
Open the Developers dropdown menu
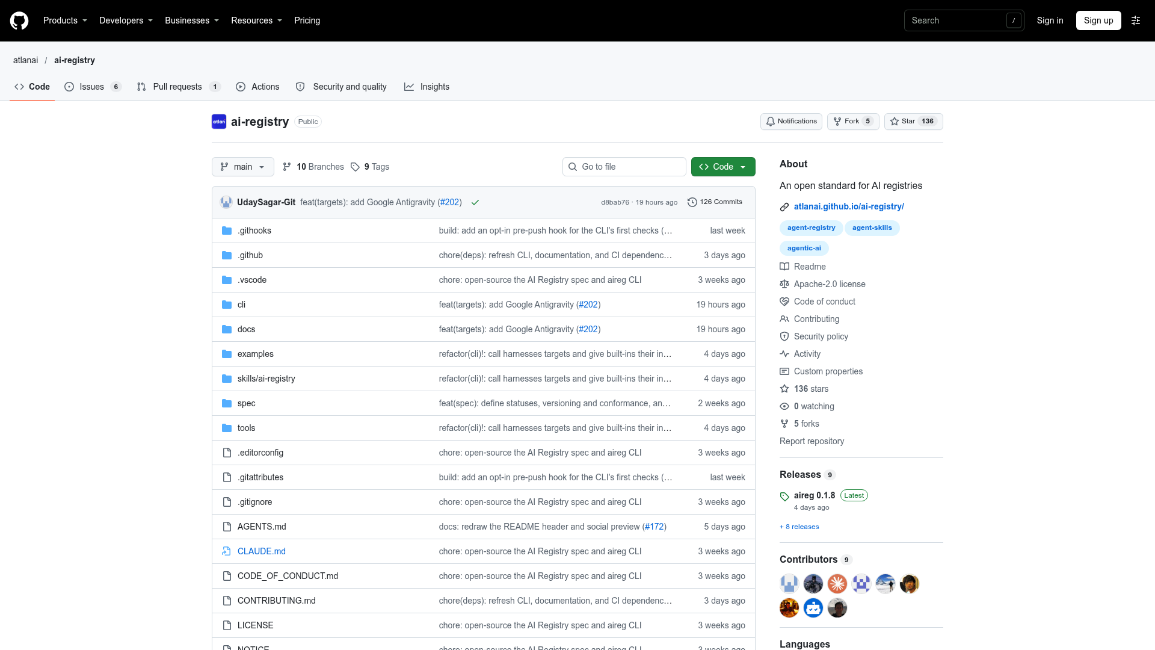click(126, 20)
